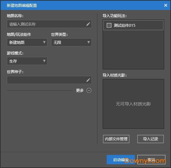Screen dimensions: 171x168
Task: Click the 世界类型 label
Action: 59,35
